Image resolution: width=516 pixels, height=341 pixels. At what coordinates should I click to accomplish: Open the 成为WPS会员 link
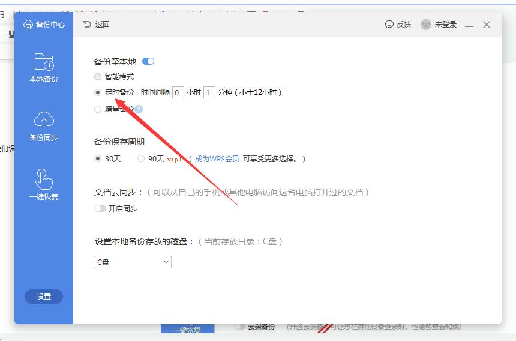[217, 158]
